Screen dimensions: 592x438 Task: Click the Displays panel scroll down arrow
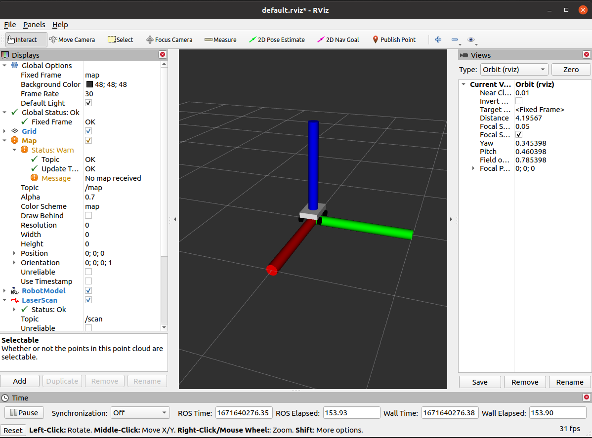pos(164,327)
